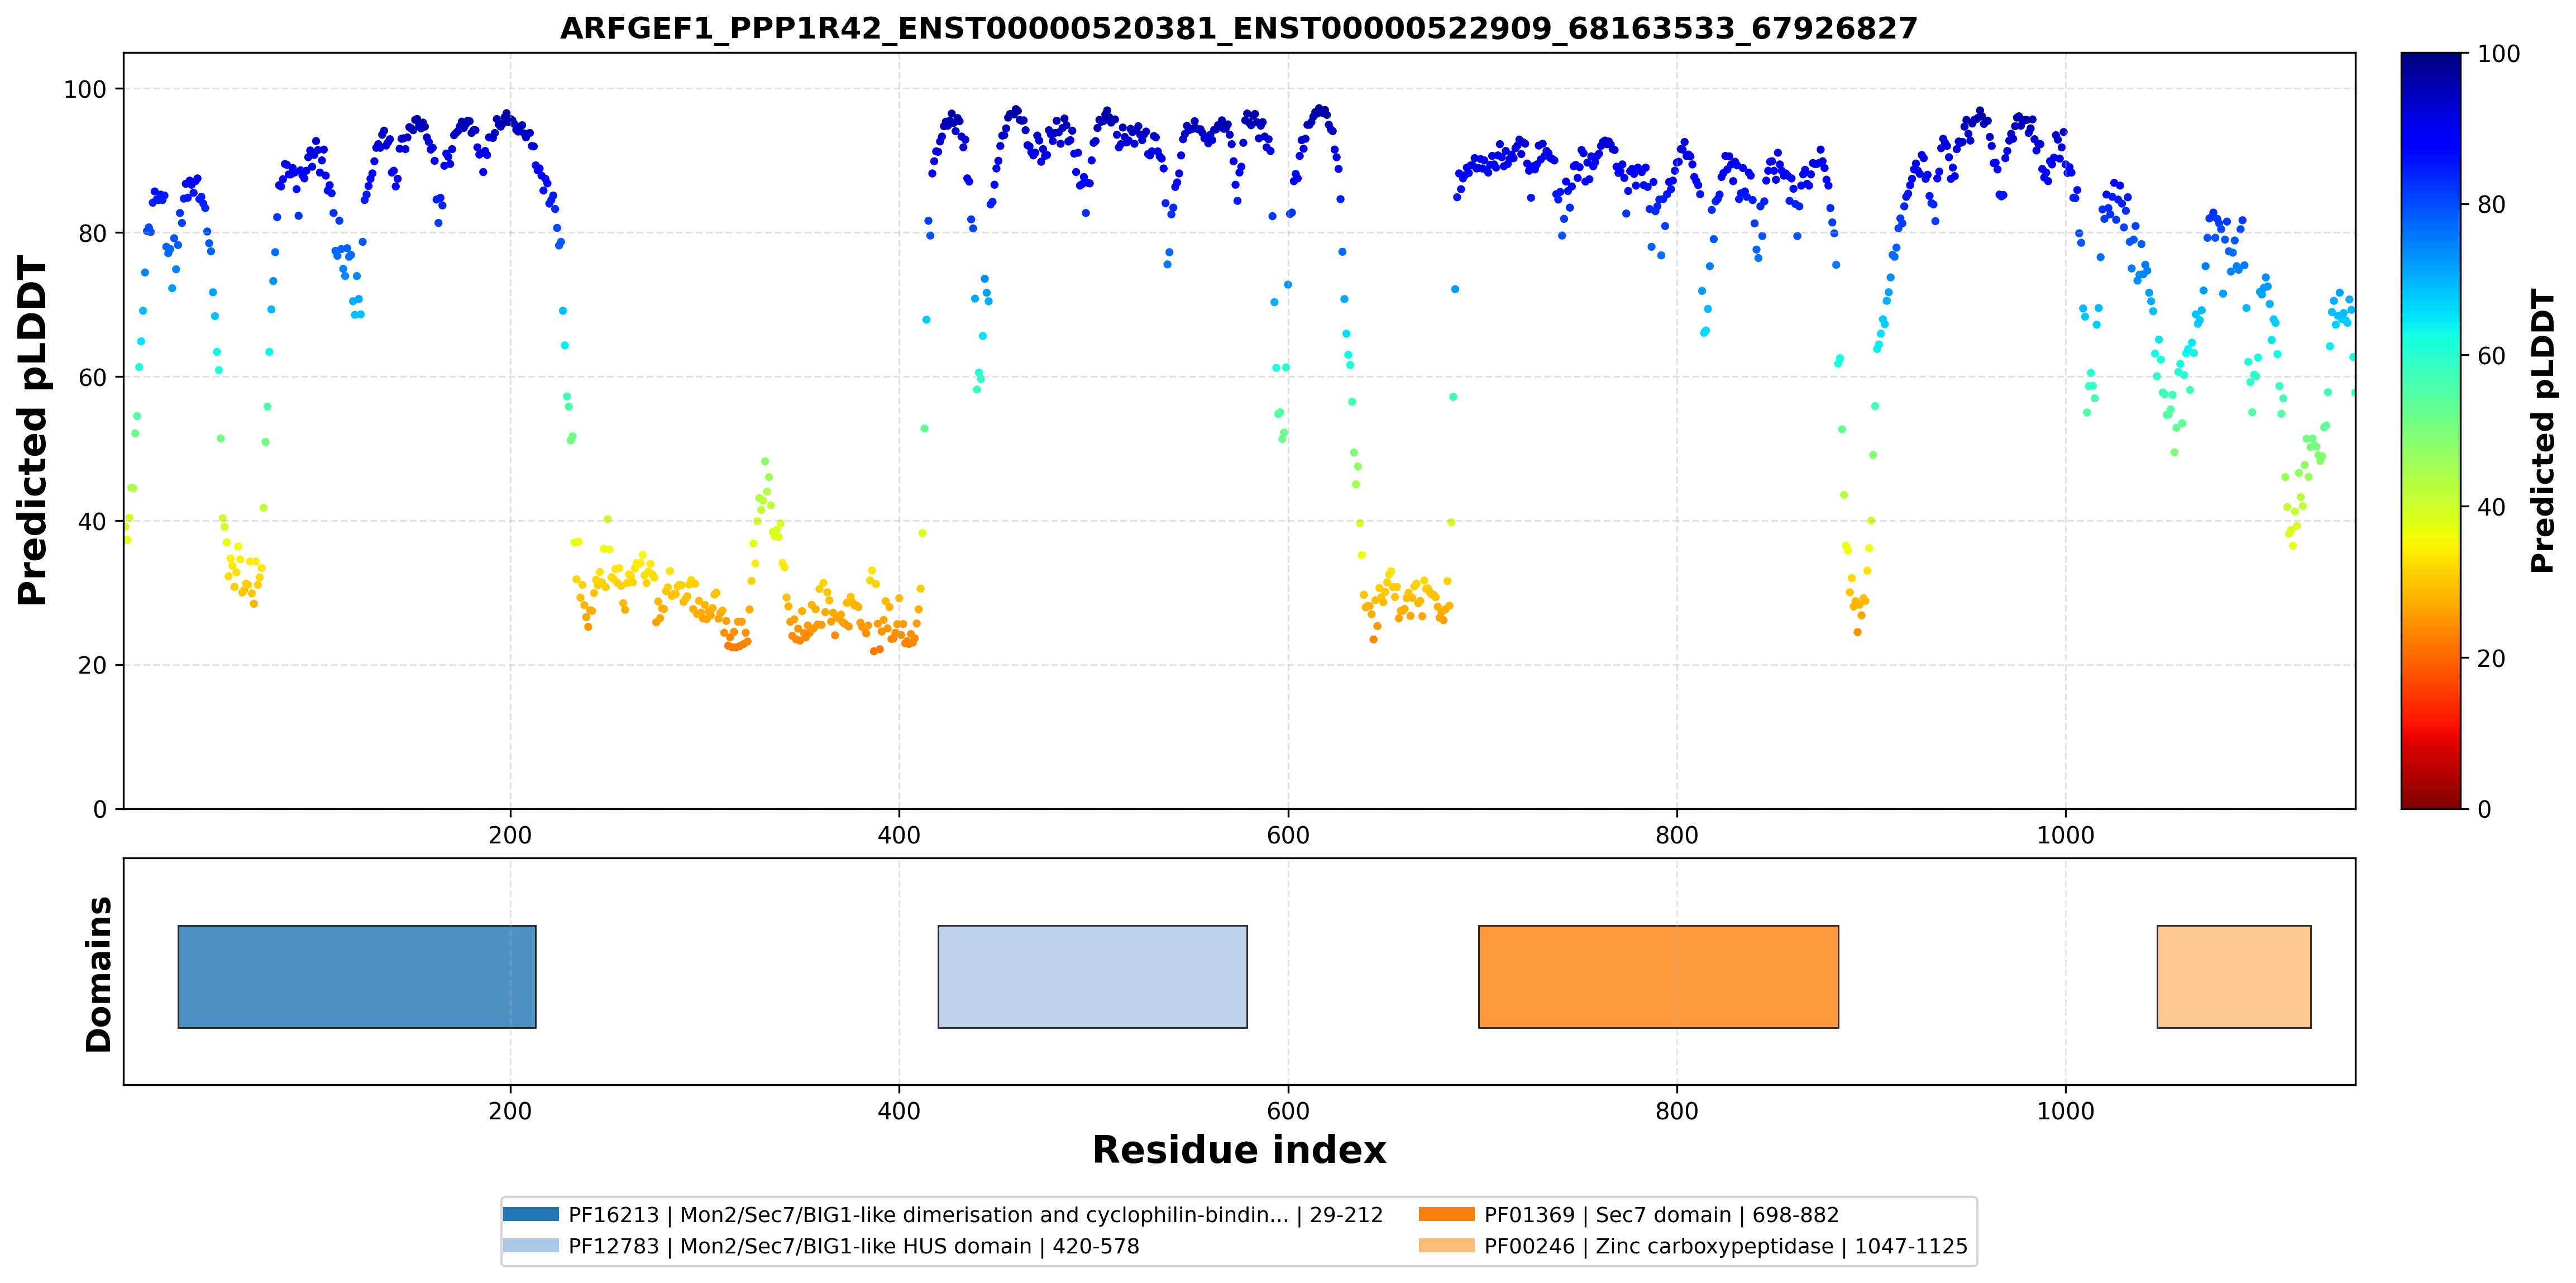Click colorbar label Predicted pLDDT
The width and height of the screenshot is (2576, 1283).
click(2542, 431)
